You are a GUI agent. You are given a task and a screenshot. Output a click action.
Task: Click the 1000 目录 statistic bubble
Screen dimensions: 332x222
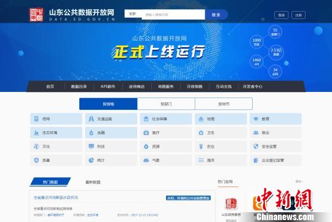pyautogui.click(x=256, y=42)
